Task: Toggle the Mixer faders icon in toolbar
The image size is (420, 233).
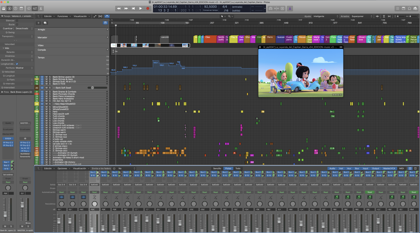Action: click(35, 9)
